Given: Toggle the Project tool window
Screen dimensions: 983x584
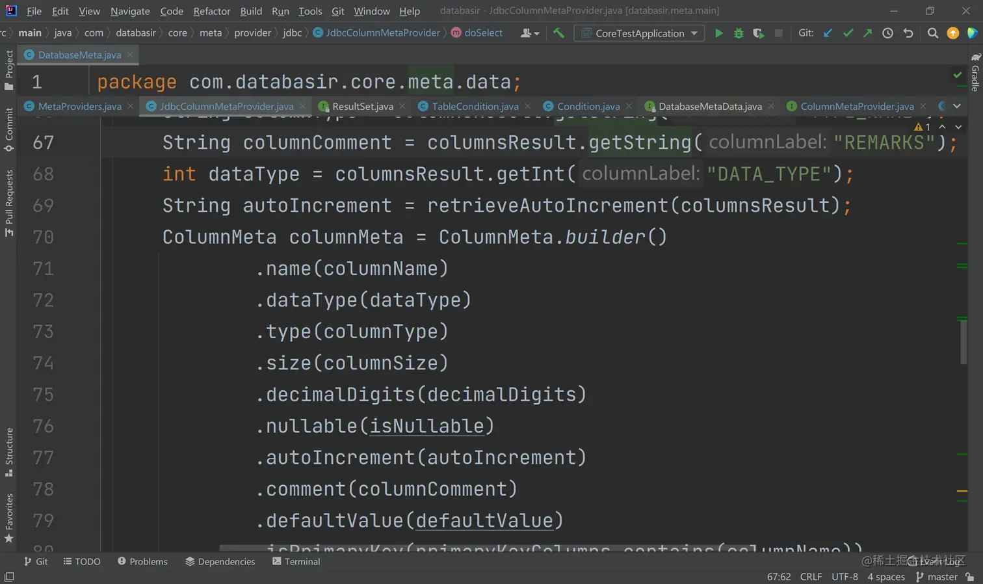Looking at the screenshot, I should point(9,70).
